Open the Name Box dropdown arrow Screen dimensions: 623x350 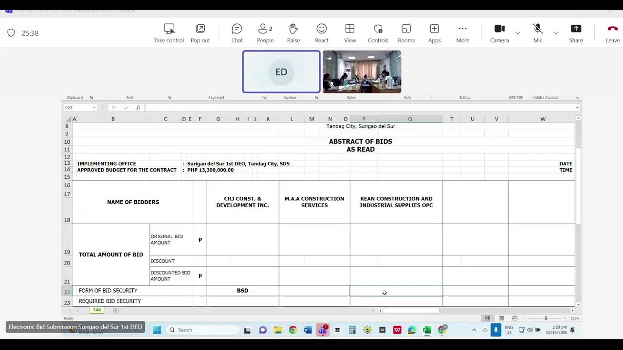point(94,108)
